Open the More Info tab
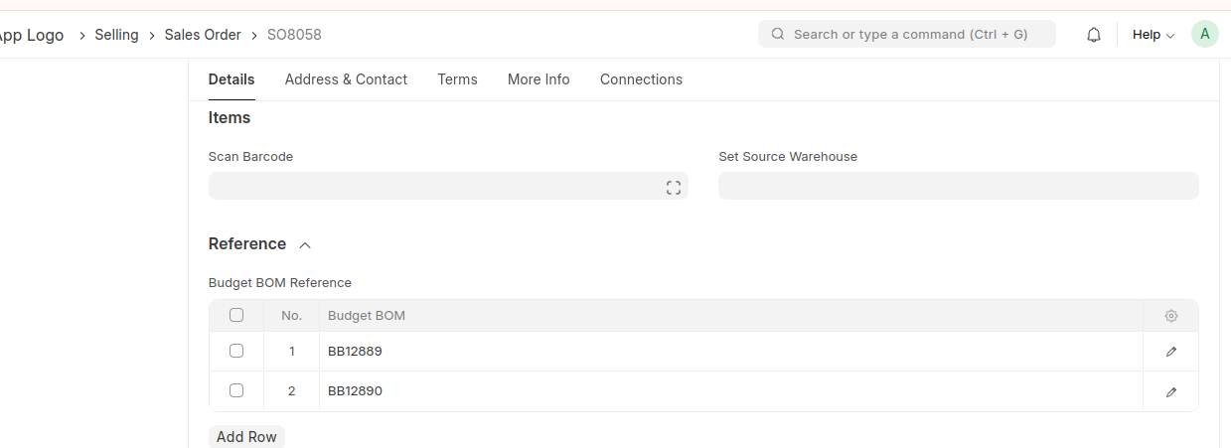 [x=539, y=79]
